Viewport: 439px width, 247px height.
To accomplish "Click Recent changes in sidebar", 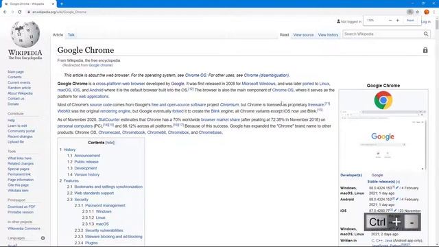I will pyautogui.click(x=20, y=137).
